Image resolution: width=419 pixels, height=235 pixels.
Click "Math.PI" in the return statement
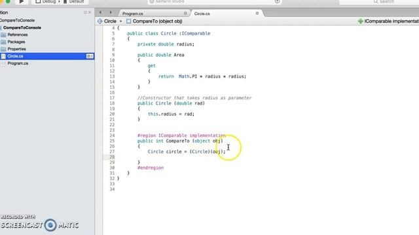tap(188, 76)
